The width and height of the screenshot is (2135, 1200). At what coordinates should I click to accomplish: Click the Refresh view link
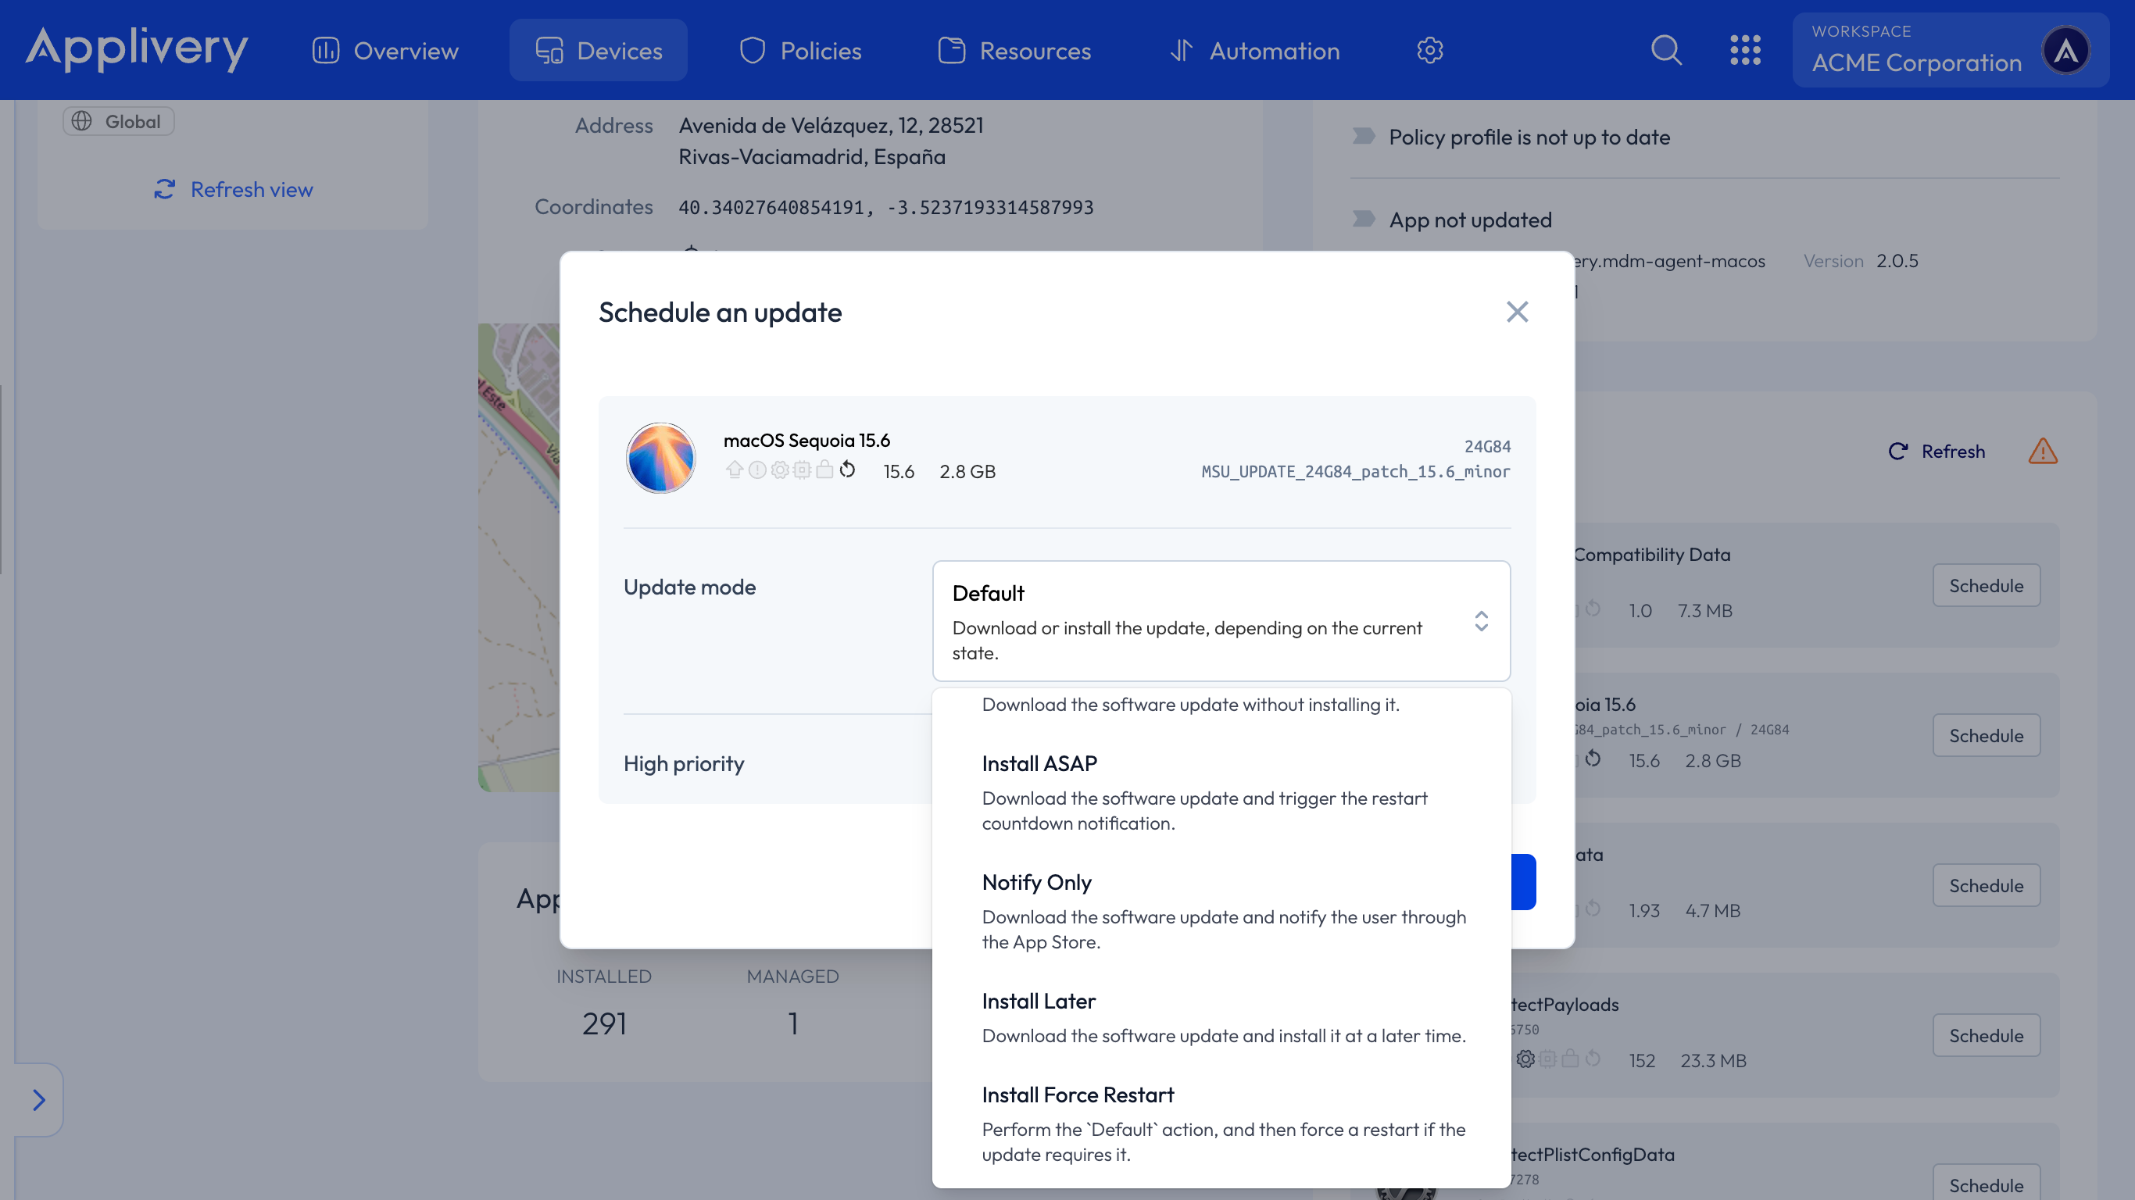tap(234, 190)
